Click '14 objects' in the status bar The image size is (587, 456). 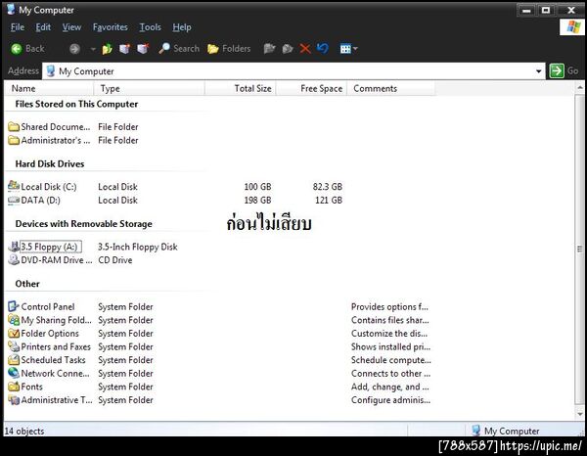(24, 432)
